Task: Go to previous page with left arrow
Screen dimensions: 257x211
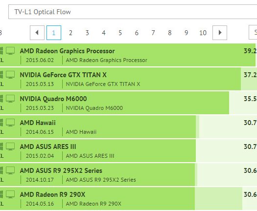Action: tap(37, 33)
